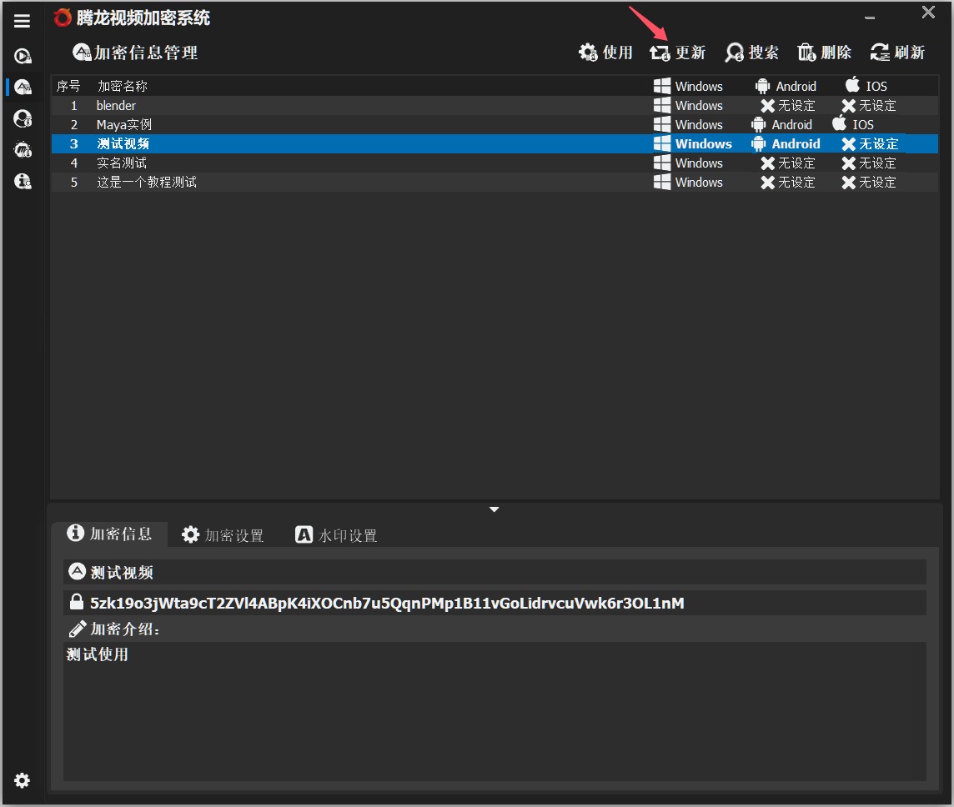The image size is (954, 807).
Task: Click the Android cell in 测试视频 row
Action: (x=786, y=144)
